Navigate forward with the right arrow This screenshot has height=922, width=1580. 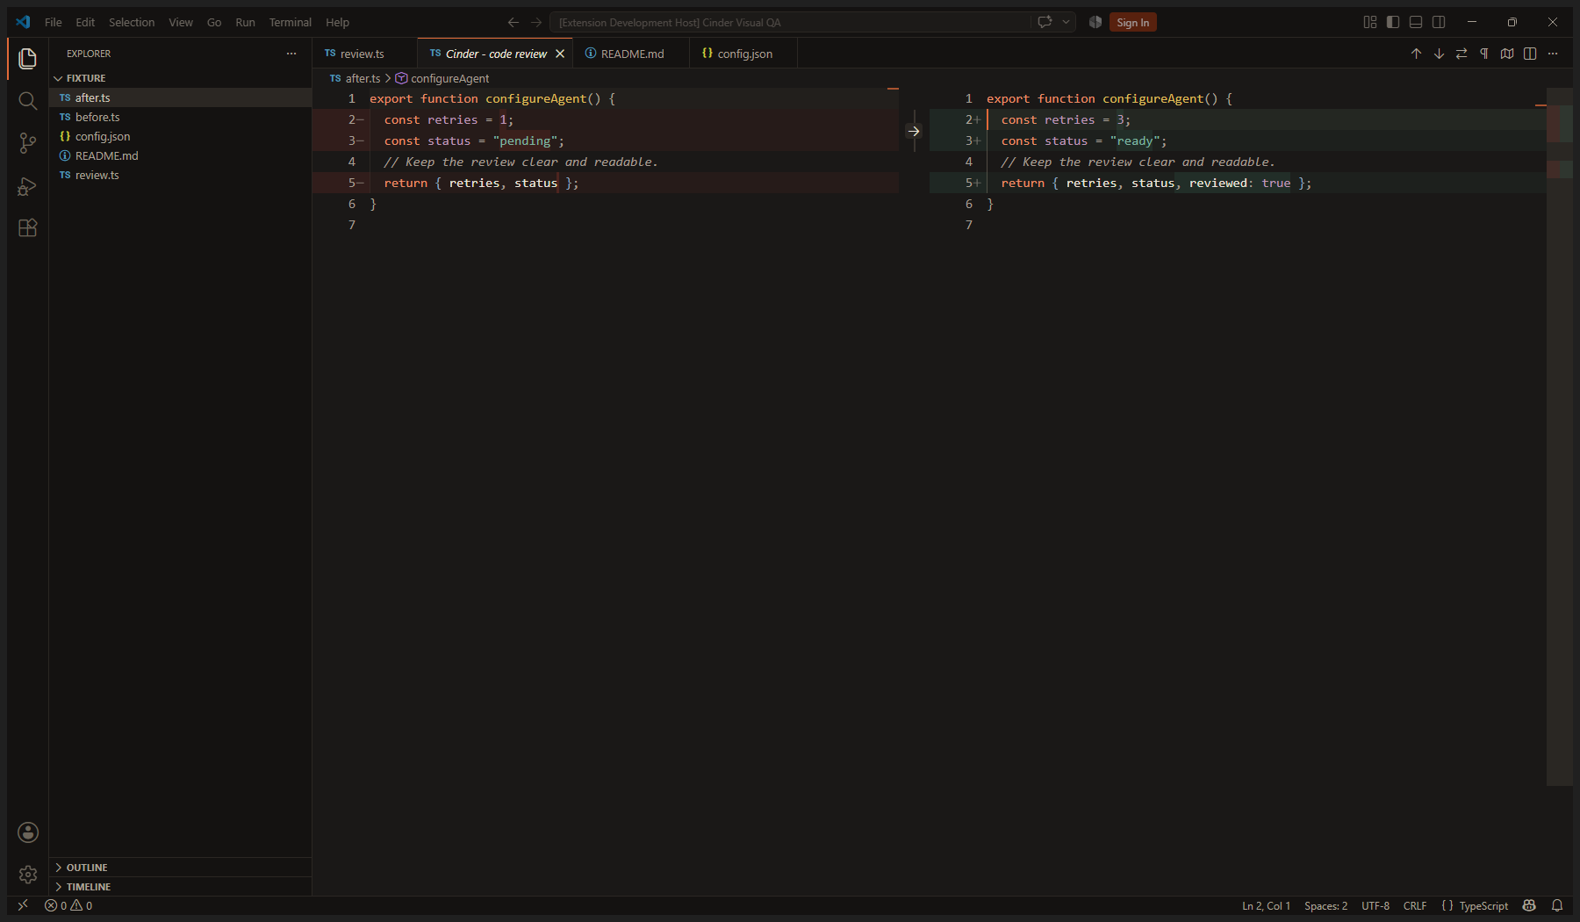tap(536, 22)
